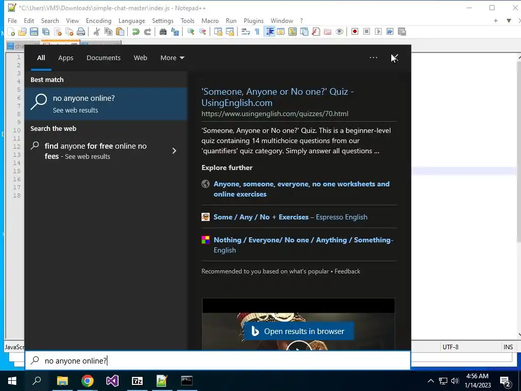Click Run Macro Multiple Times icon
The image size is (521, 391).
click(x=390, y=32)
